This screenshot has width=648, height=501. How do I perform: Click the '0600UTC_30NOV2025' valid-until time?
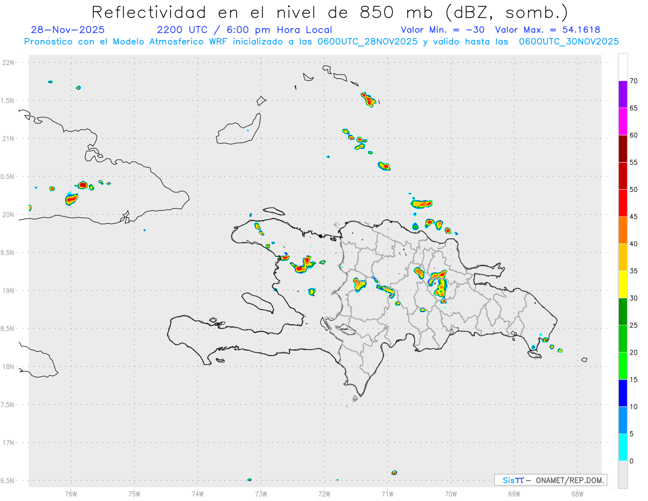point(569,42)
